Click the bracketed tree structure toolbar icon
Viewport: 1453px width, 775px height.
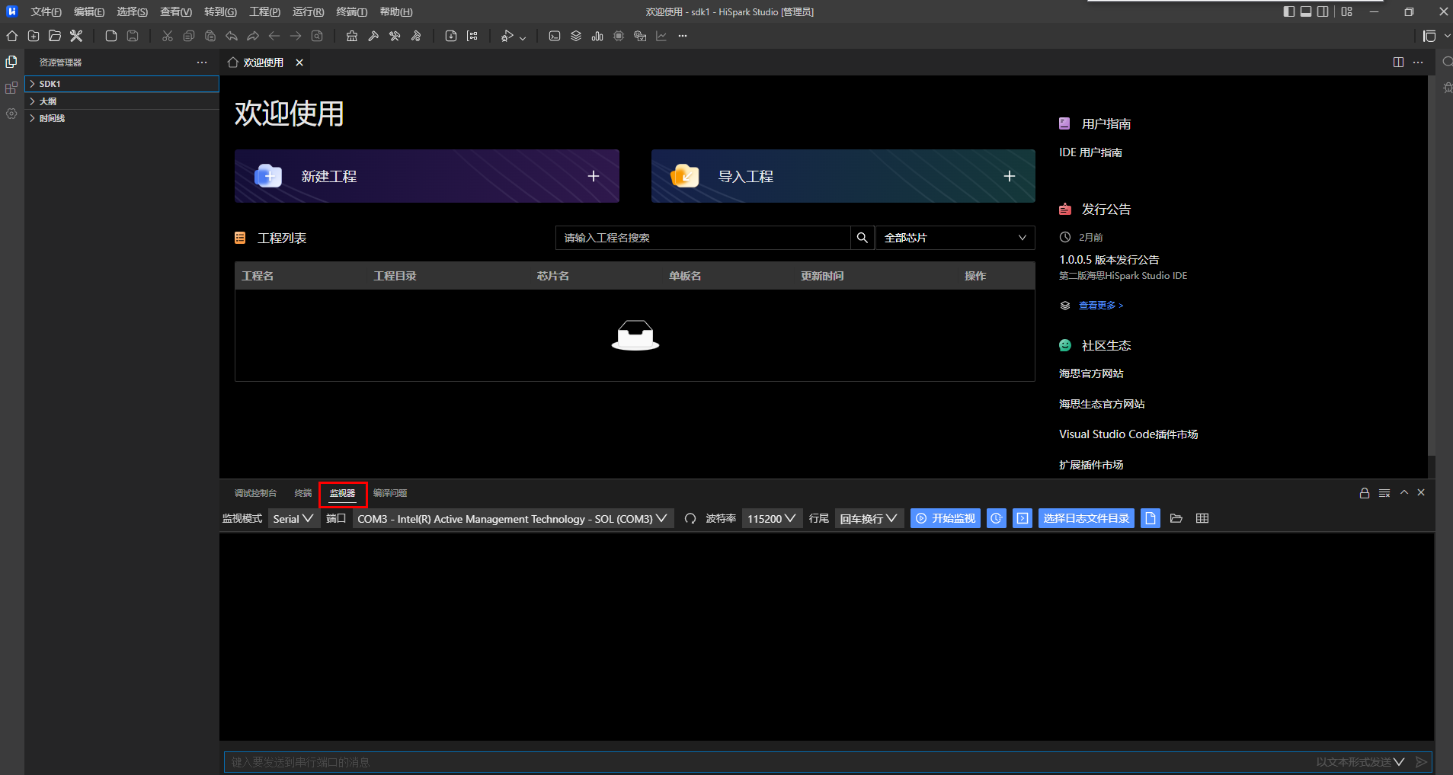[x=472, y=36]
